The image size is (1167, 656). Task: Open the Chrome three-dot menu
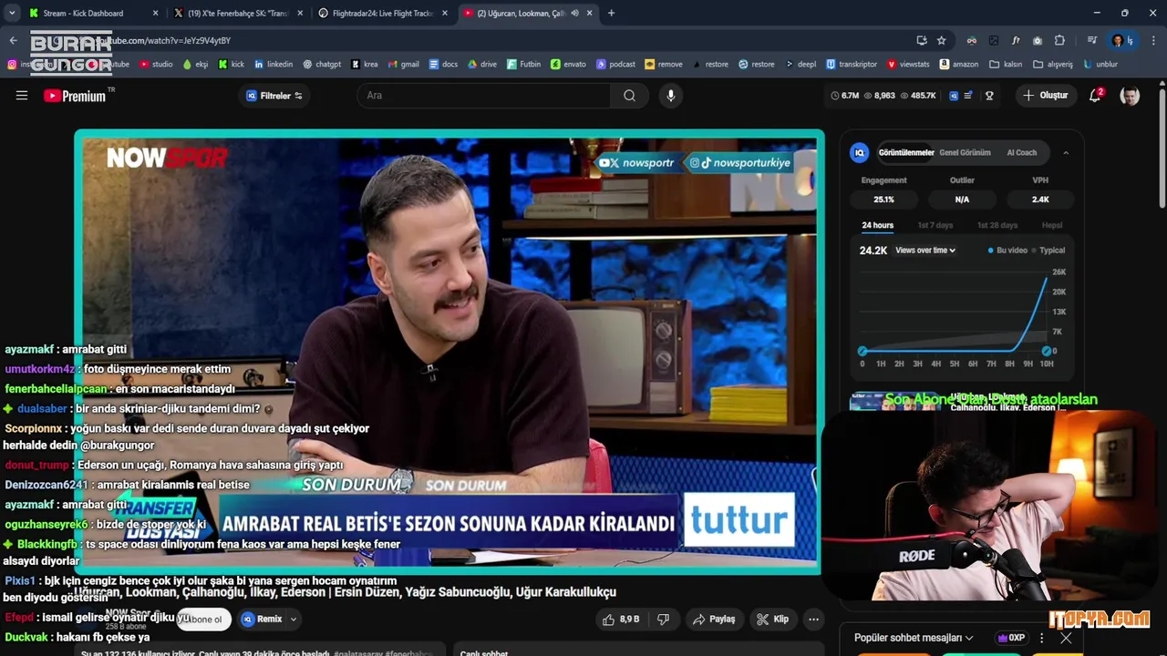pos(1153,40)
